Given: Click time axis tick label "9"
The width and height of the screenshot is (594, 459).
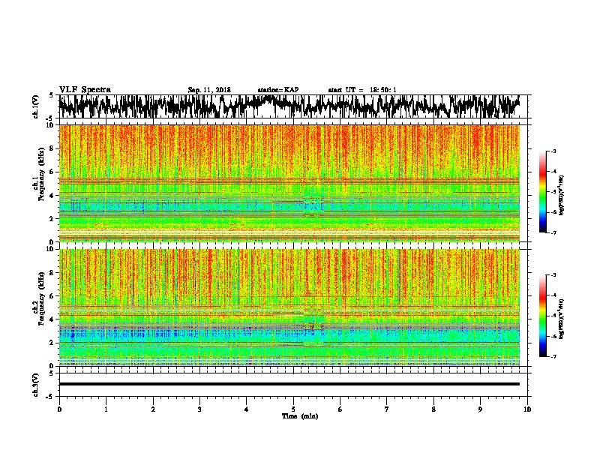Looking at the screenshot, I should tap(480, 409).
